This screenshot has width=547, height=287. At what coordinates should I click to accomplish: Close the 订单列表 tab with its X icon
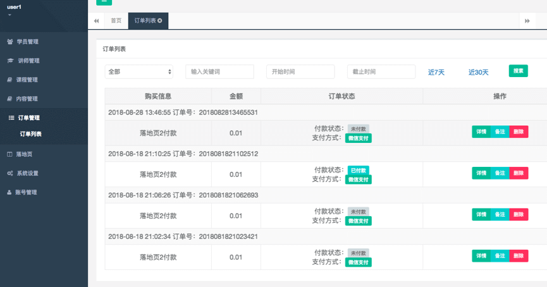point(160,21)
